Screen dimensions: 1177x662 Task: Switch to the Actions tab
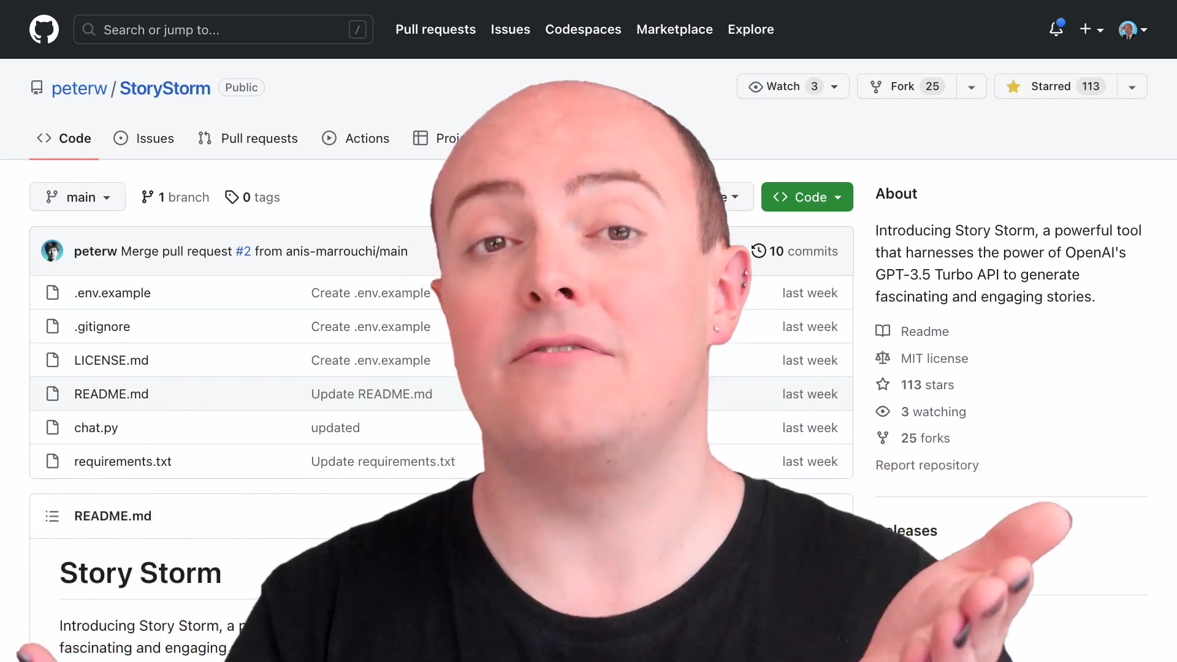pos(356,139)
